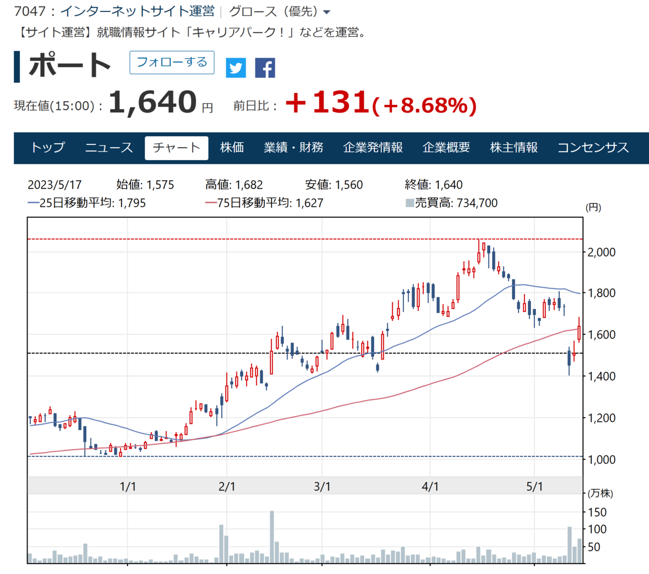
Task: Click the 75日移動平均 legend entry
Action: pos(264,203)
